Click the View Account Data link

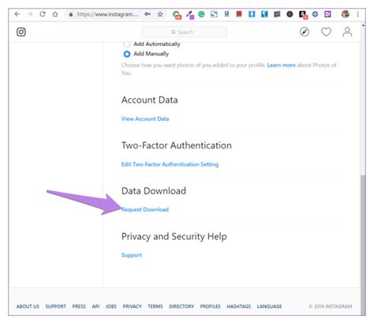pyautogui.click(x=145, y=119)
